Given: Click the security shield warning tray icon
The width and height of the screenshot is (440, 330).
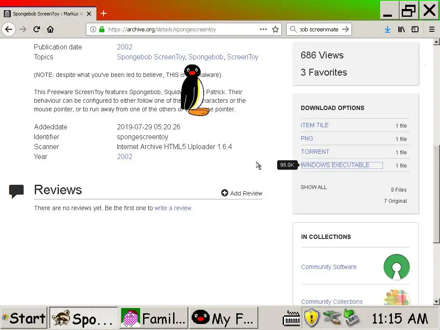Looking at the screenshot, I should point(312,318).
